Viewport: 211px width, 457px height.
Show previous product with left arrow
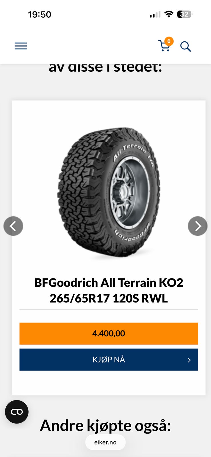point(13,226)
